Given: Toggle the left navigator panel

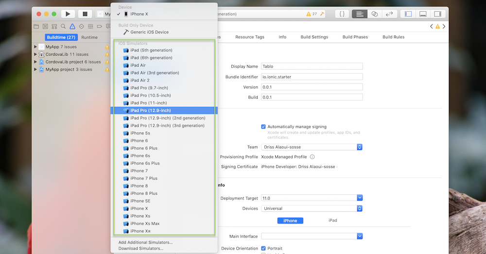Looking at the screenshot, I should pos(408,14).
